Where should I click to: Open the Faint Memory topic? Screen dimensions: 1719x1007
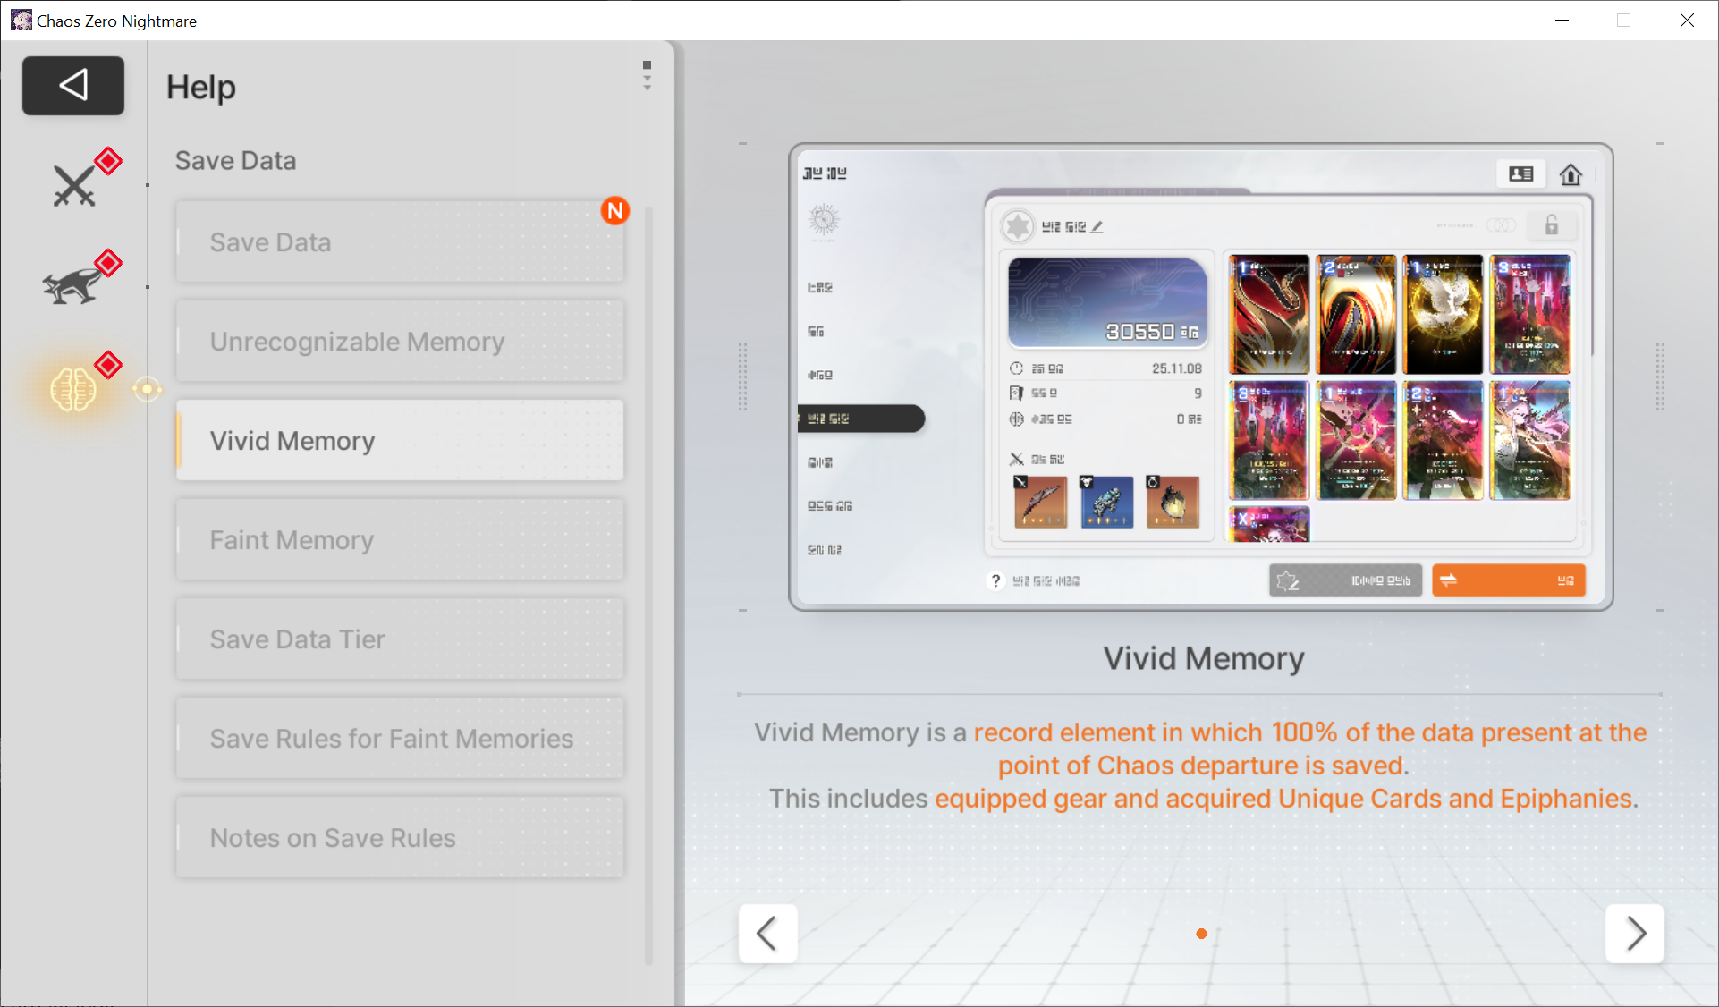point(400,540)
